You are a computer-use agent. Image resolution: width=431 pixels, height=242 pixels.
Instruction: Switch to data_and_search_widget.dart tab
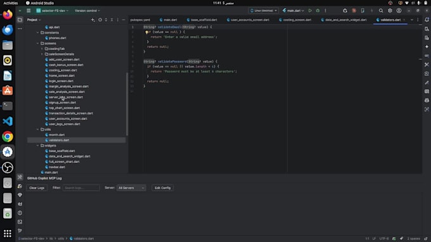(344, 20)
